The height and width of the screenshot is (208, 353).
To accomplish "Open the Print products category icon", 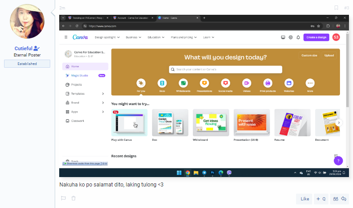I will (x=268, y=83).
